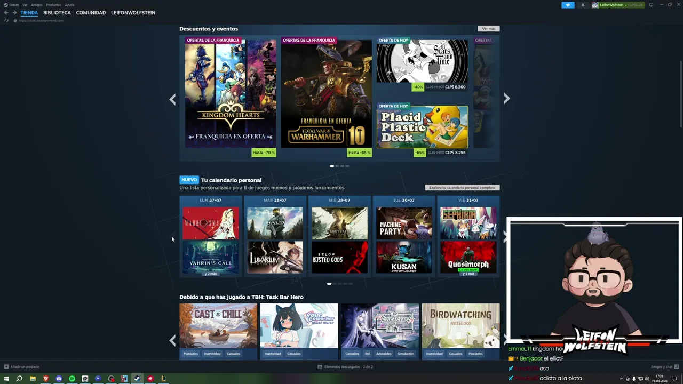Open Lunarium in the calendar
Viewport: 683px width, 384px height.
(275, 257)
